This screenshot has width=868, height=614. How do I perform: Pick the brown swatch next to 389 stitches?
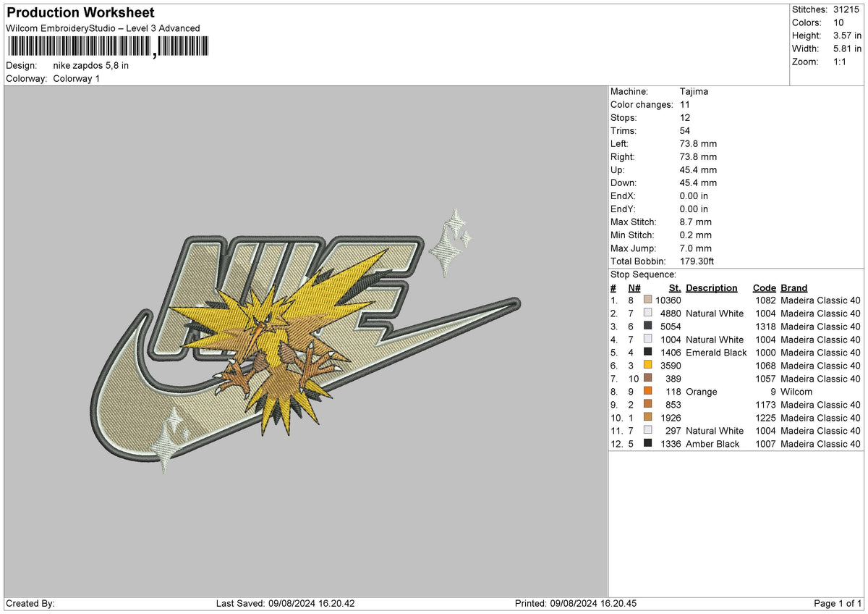click(x=647, y=379)
